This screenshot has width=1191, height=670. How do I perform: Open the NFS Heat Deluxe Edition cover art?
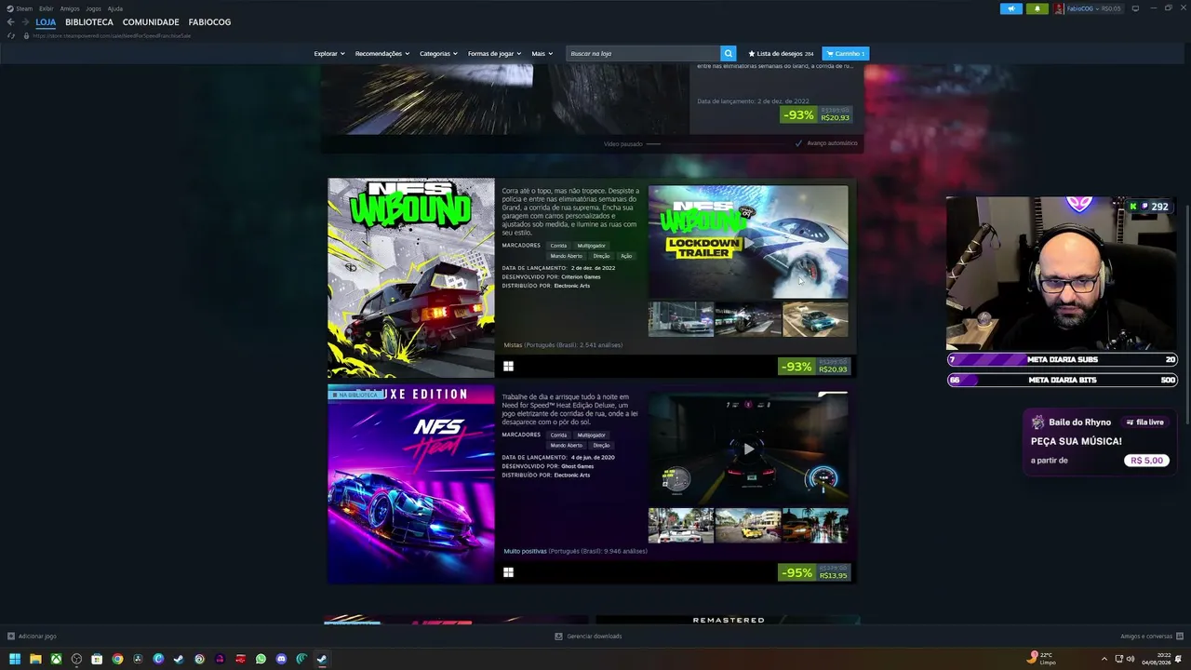coord(411,484)
